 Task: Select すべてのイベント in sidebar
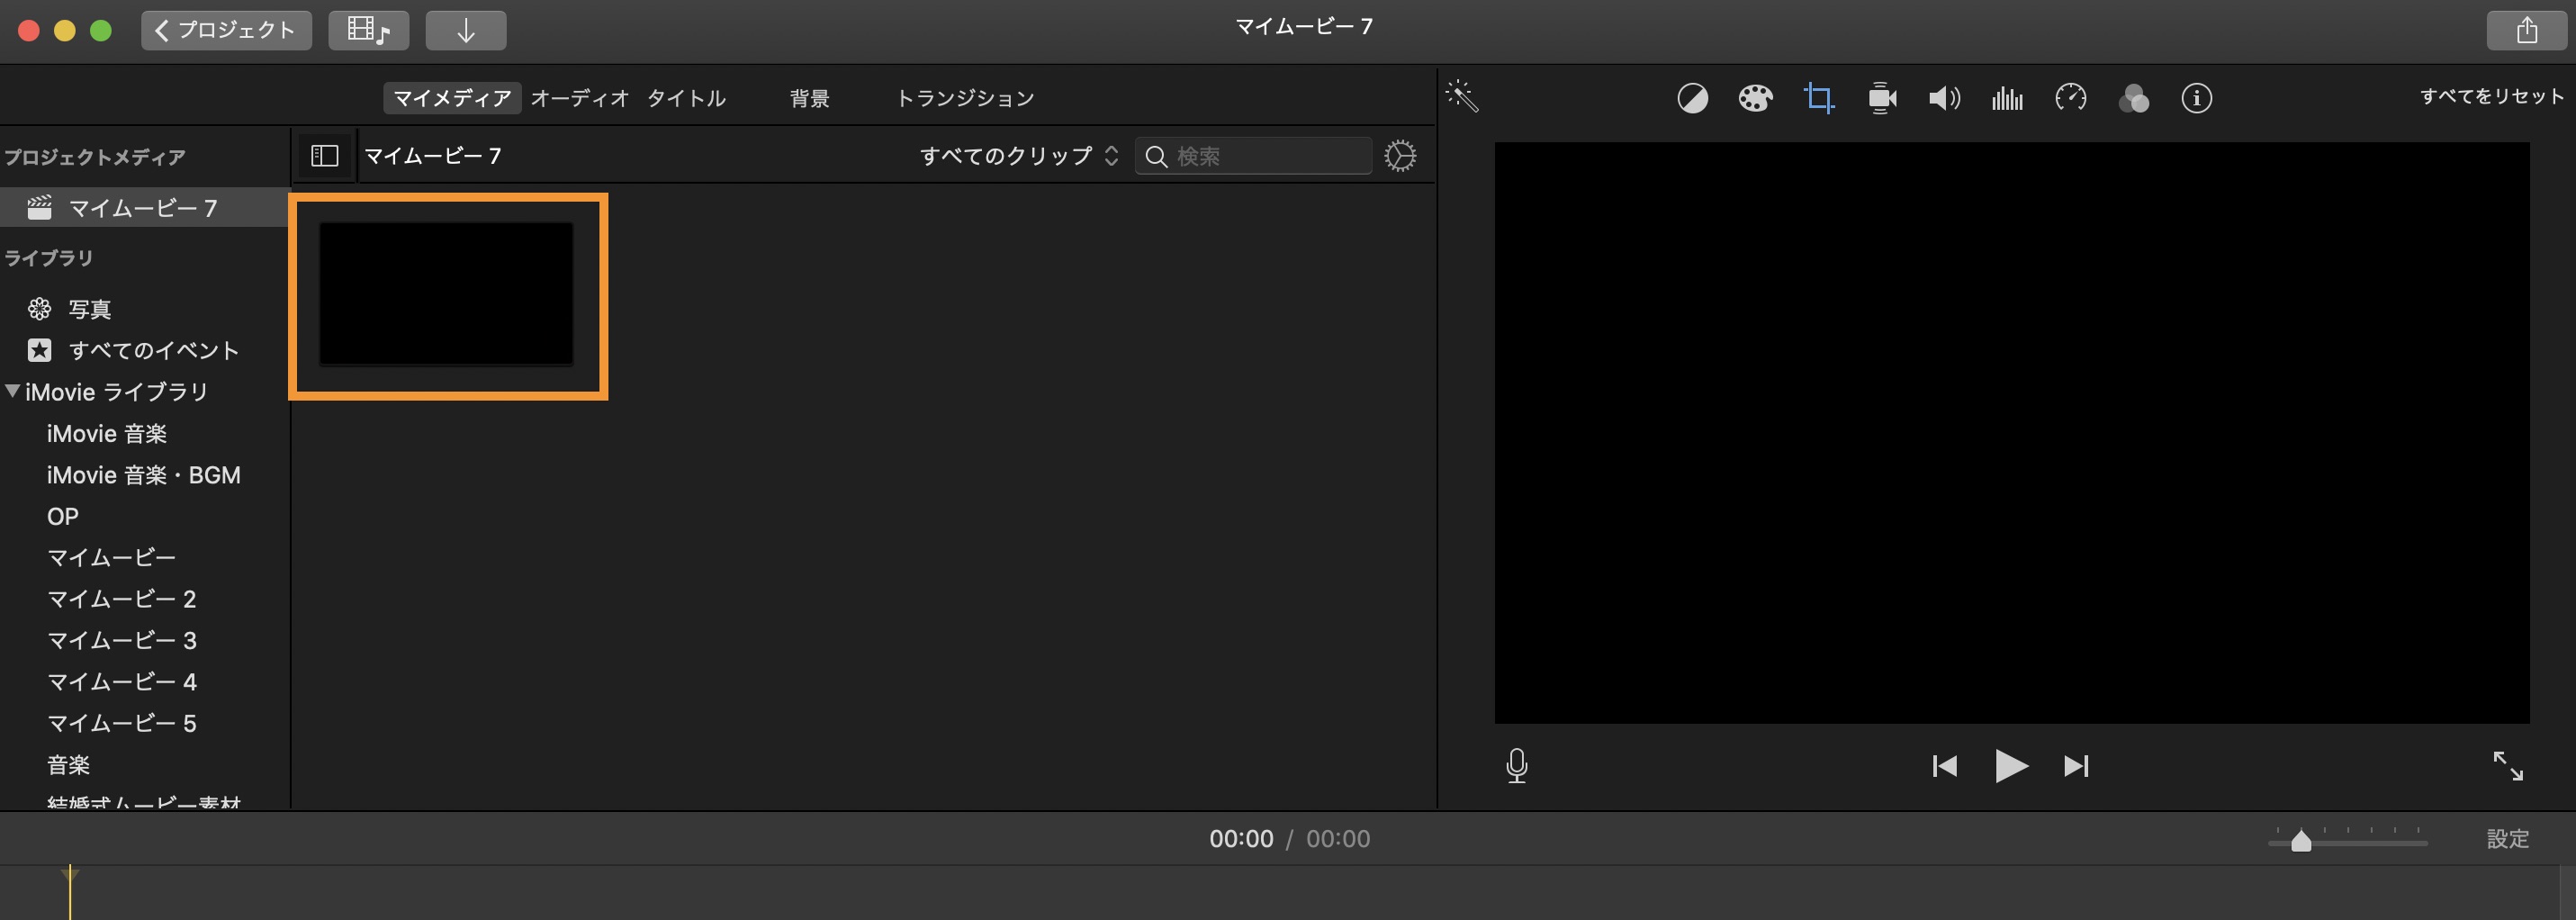pos(154,350)
